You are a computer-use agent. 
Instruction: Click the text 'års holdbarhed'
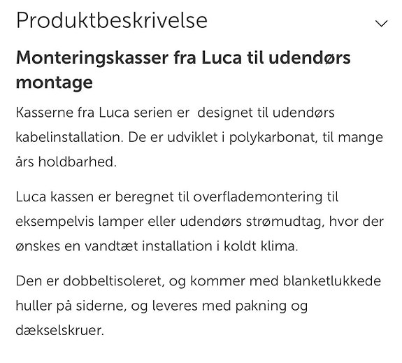[x=66, y=162]
